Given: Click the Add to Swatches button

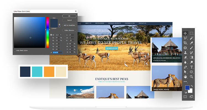Looking at the screenshot, I should [x=69, y=25].
